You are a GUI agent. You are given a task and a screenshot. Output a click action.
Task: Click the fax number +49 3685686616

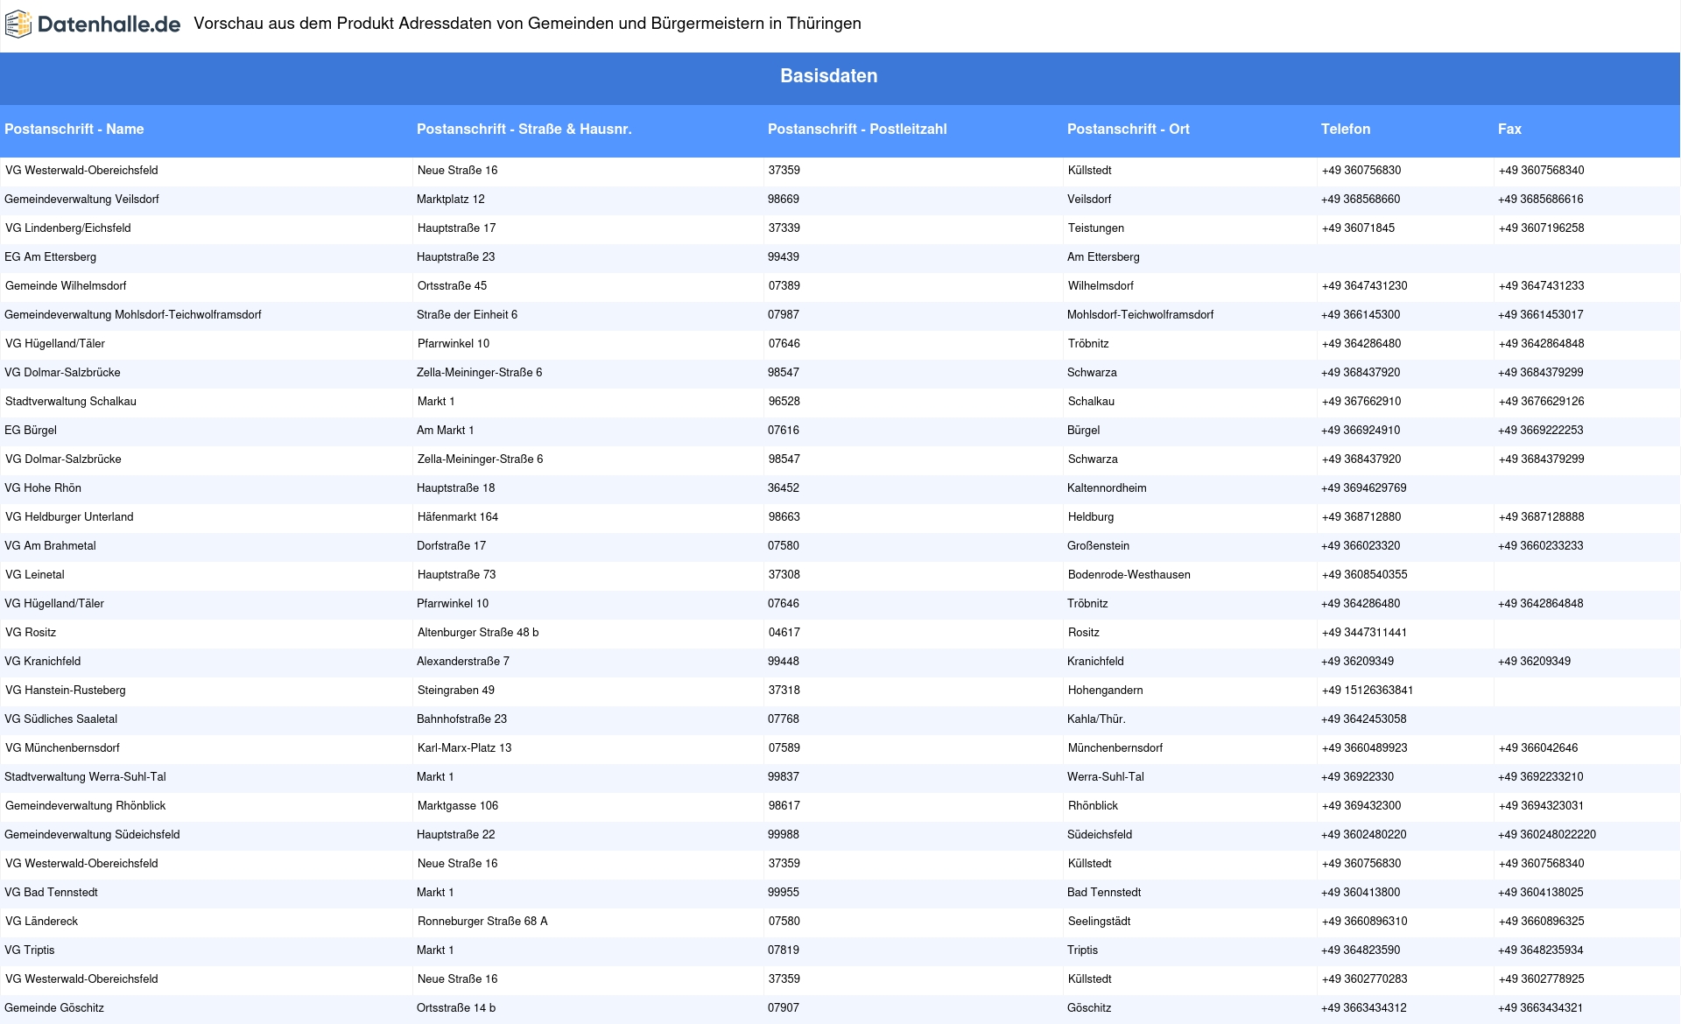(1541, 200)
